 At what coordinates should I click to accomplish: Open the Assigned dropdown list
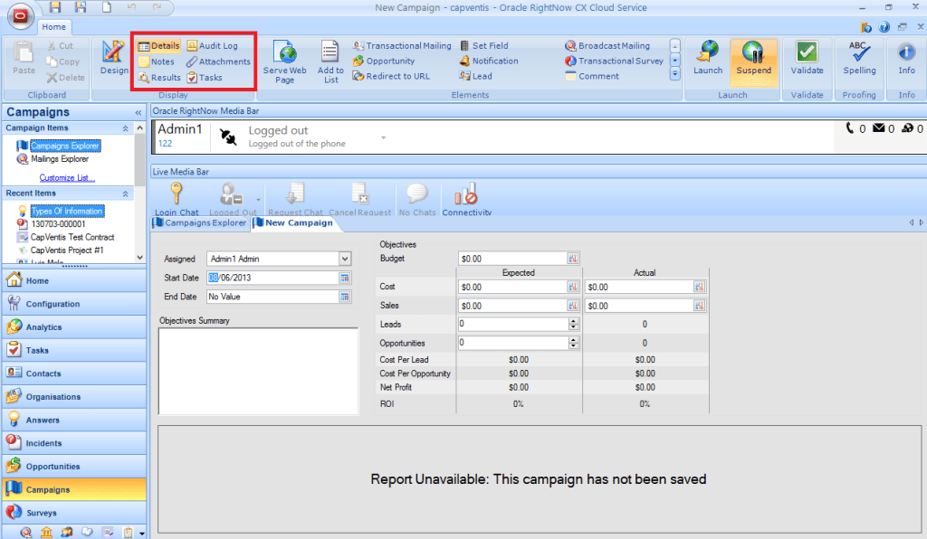pos(344,259)
